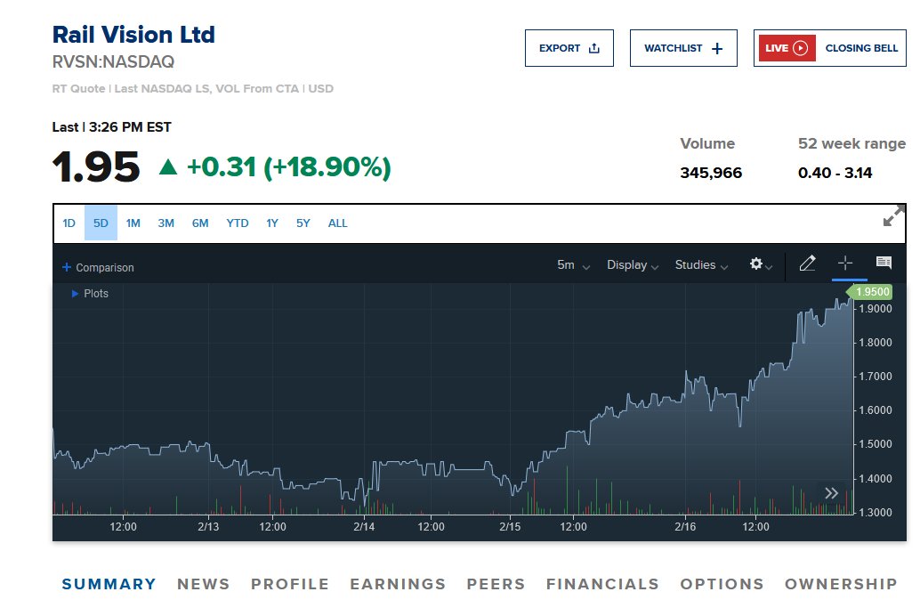Click the red LIVE play icon
Screen dimensions: 920x600
[787, 48]
